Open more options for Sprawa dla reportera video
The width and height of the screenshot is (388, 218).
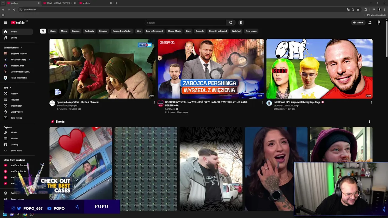(154, 102)
